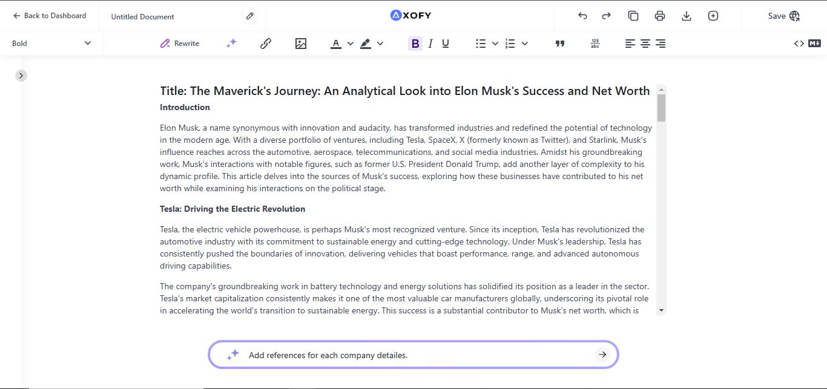Download the document with the download icon

tap(687, 16)
